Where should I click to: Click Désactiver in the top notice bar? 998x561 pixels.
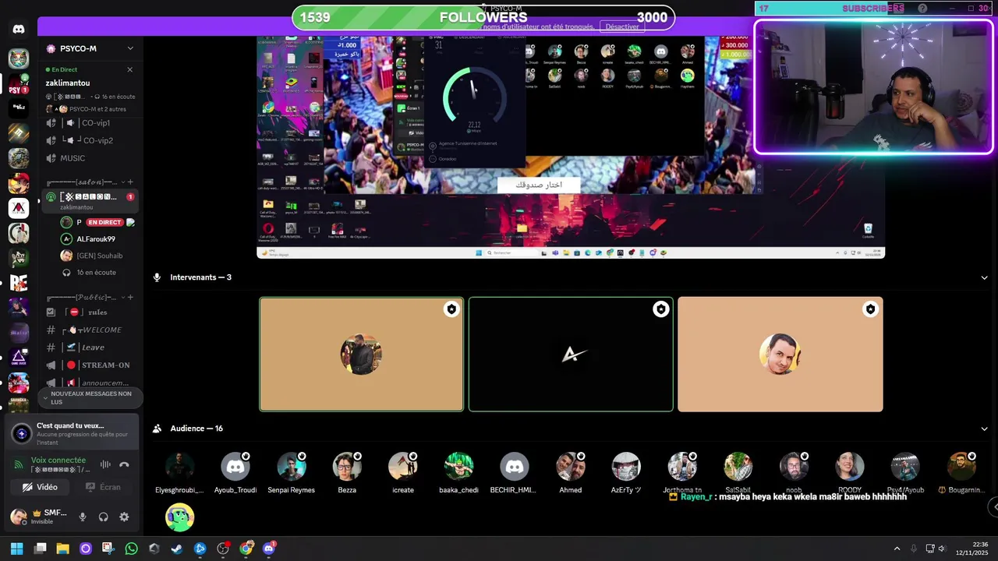point(622,26)
